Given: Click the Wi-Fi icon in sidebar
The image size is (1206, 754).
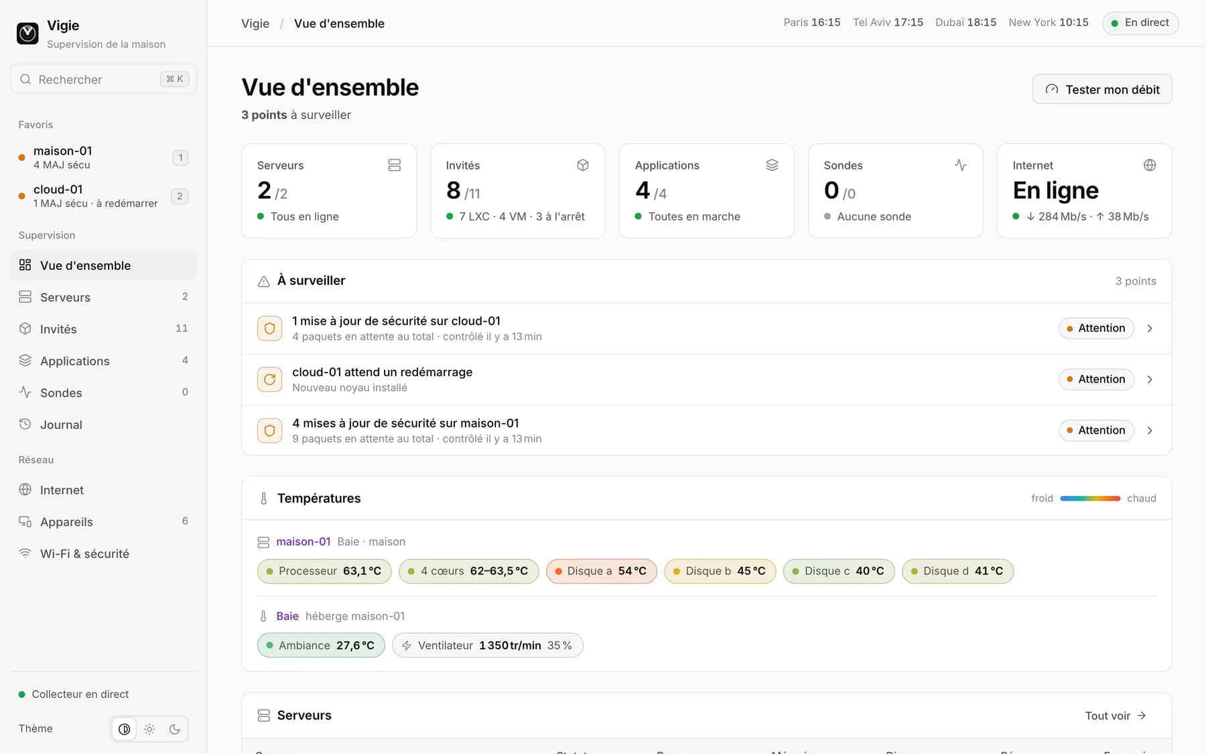Looking at the screenshot, I should tap(25, 553).
